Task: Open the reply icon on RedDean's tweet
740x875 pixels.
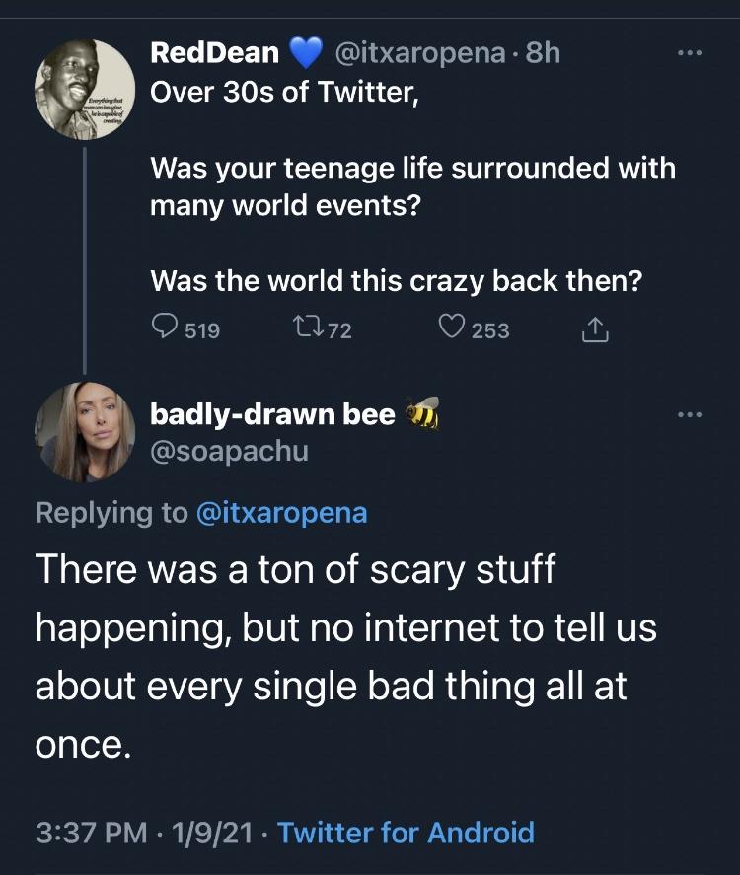Action: click(x=164, y=329)
